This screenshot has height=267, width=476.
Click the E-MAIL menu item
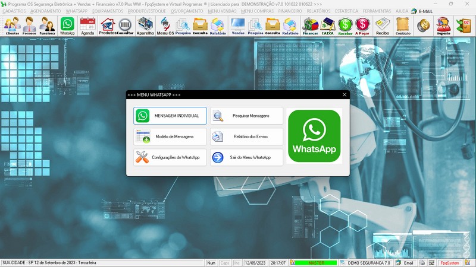coord(422,11)
